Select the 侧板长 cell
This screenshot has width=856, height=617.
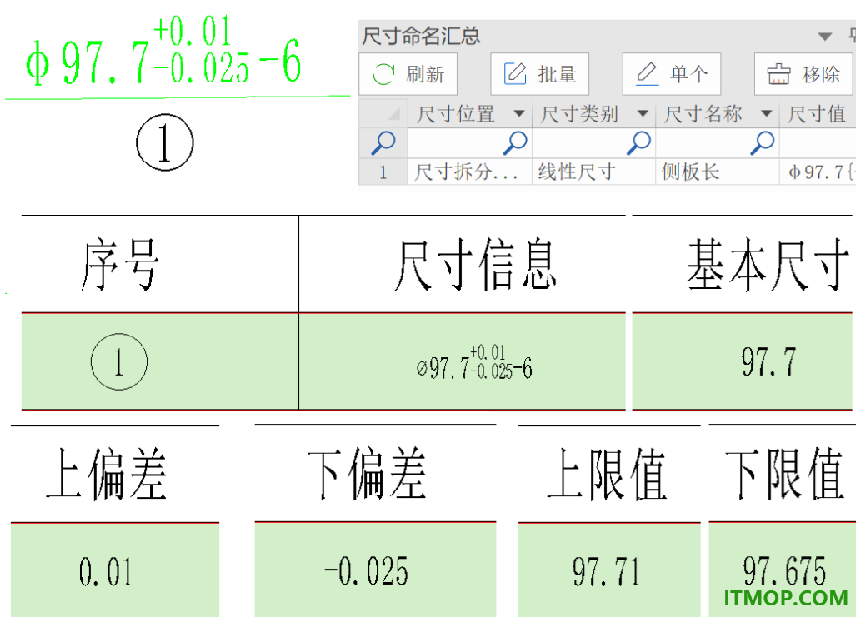coord(718,172)
